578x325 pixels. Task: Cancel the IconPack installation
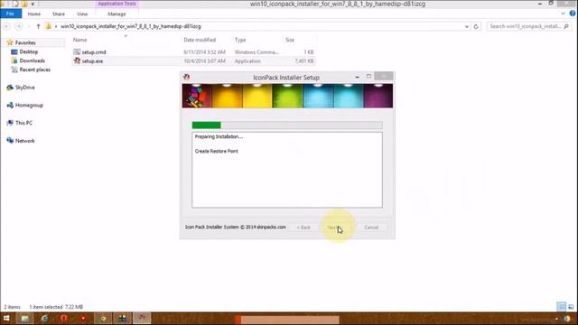(371, 227)
